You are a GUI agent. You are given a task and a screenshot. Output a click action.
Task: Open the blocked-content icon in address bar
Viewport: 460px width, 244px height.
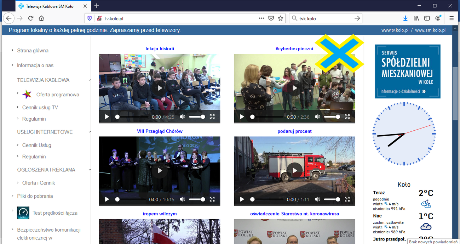pos(99,18)
